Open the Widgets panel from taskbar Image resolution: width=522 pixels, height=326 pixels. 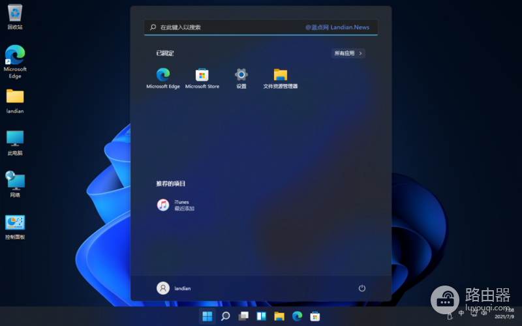[x=261, y=316]
